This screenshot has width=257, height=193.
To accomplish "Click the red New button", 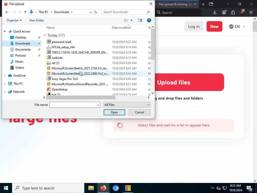I will coord(214,26).
